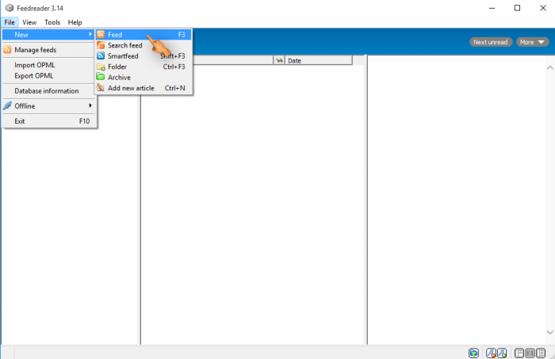Click the pencil icon beside Add new article

101,87
